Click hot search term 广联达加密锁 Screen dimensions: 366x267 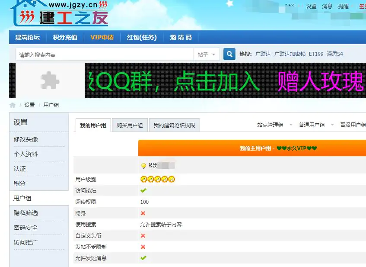290,54
